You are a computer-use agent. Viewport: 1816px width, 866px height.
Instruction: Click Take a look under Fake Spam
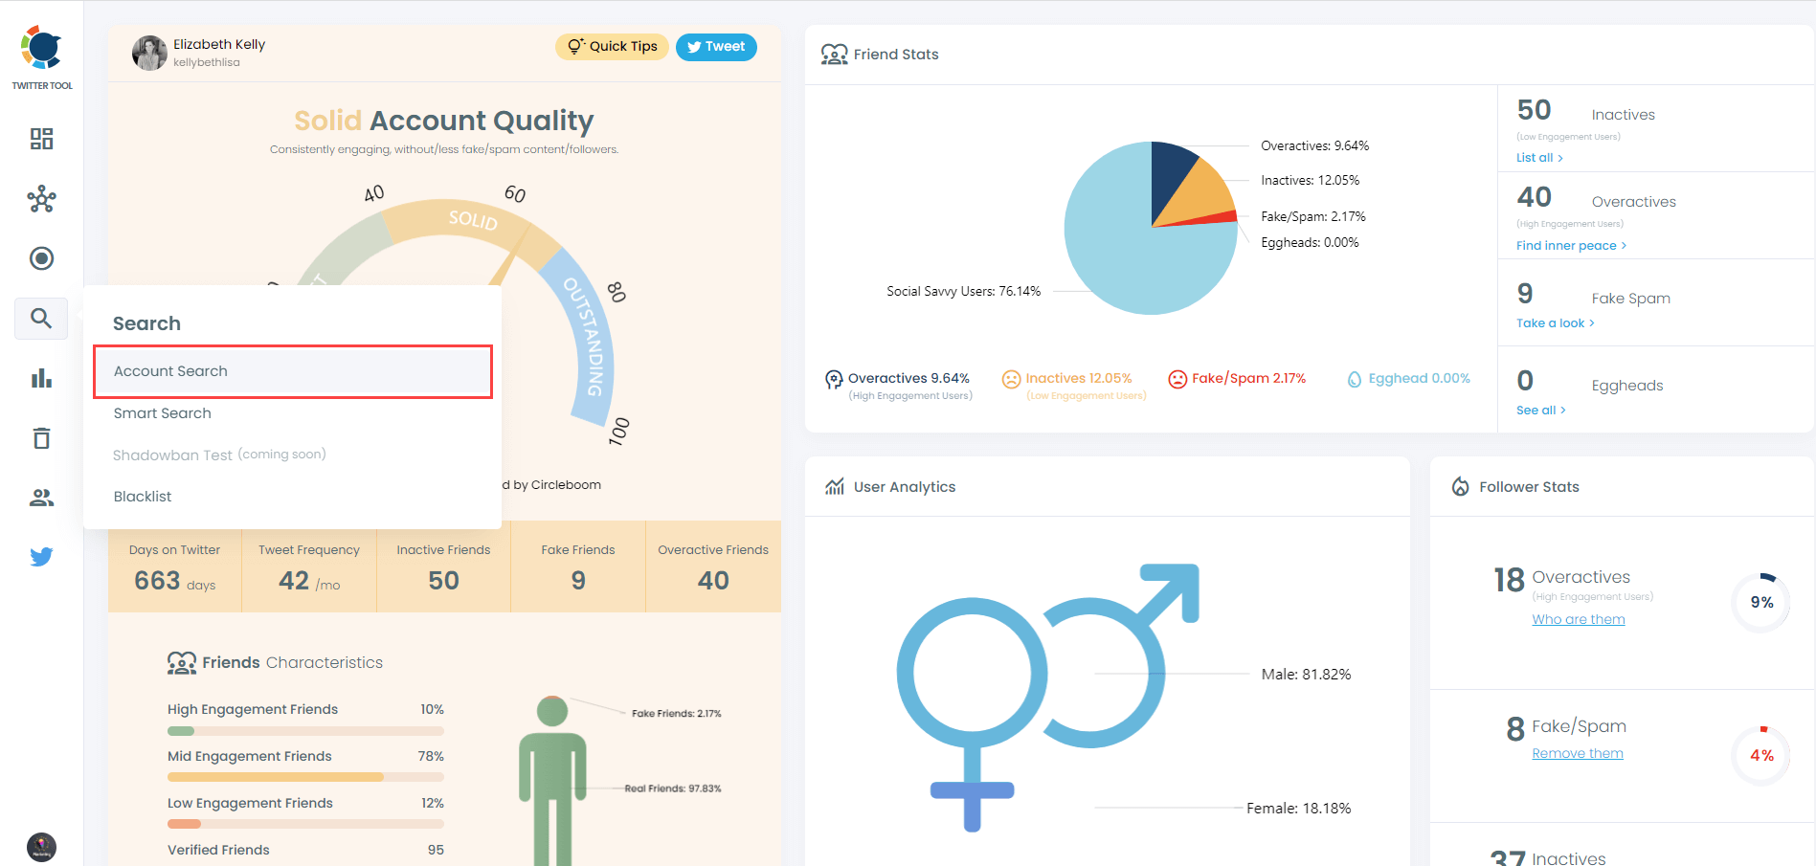[1550, 322]
